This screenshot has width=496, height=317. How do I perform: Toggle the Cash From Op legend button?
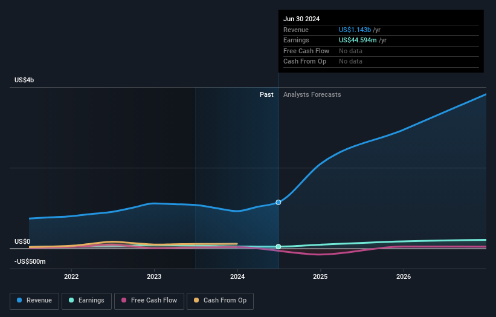(220, 301)
